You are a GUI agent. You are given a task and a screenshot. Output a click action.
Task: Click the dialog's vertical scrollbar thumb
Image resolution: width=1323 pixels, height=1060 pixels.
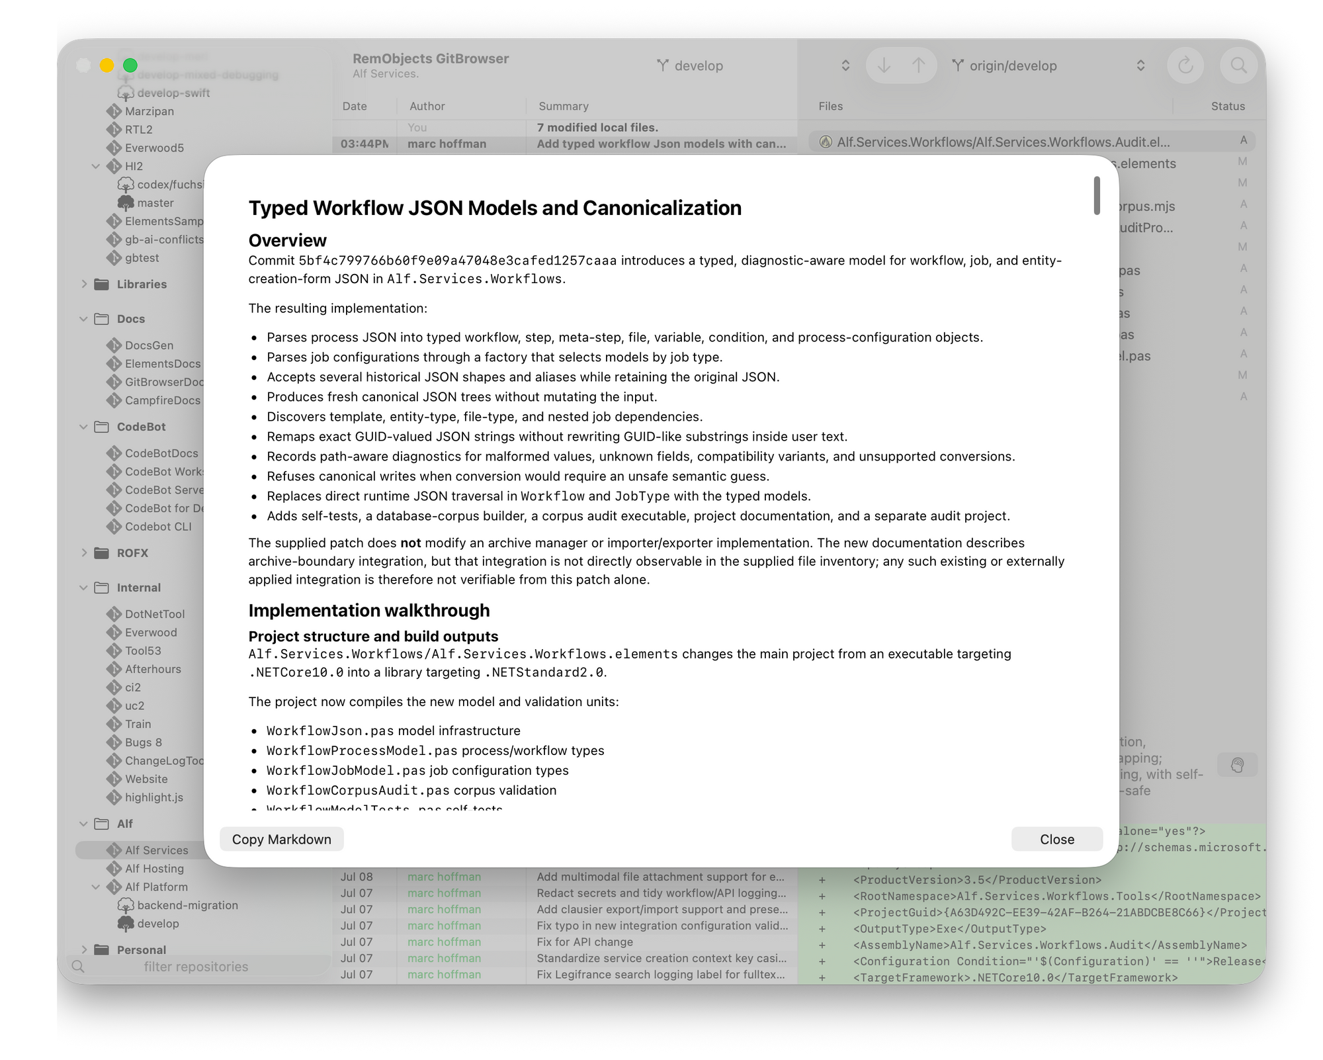pyautogui.click(x=1097, y=195)
